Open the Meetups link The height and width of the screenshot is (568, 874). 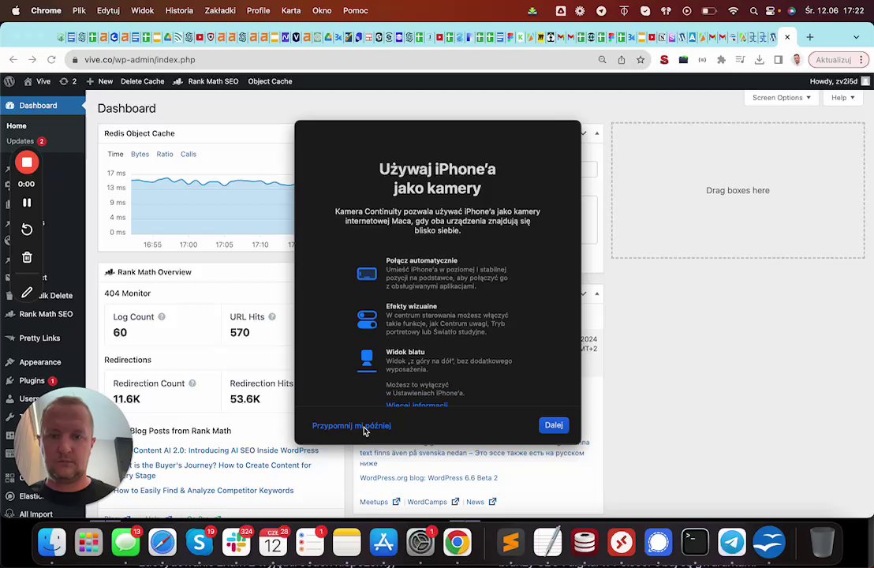[379, 502]
